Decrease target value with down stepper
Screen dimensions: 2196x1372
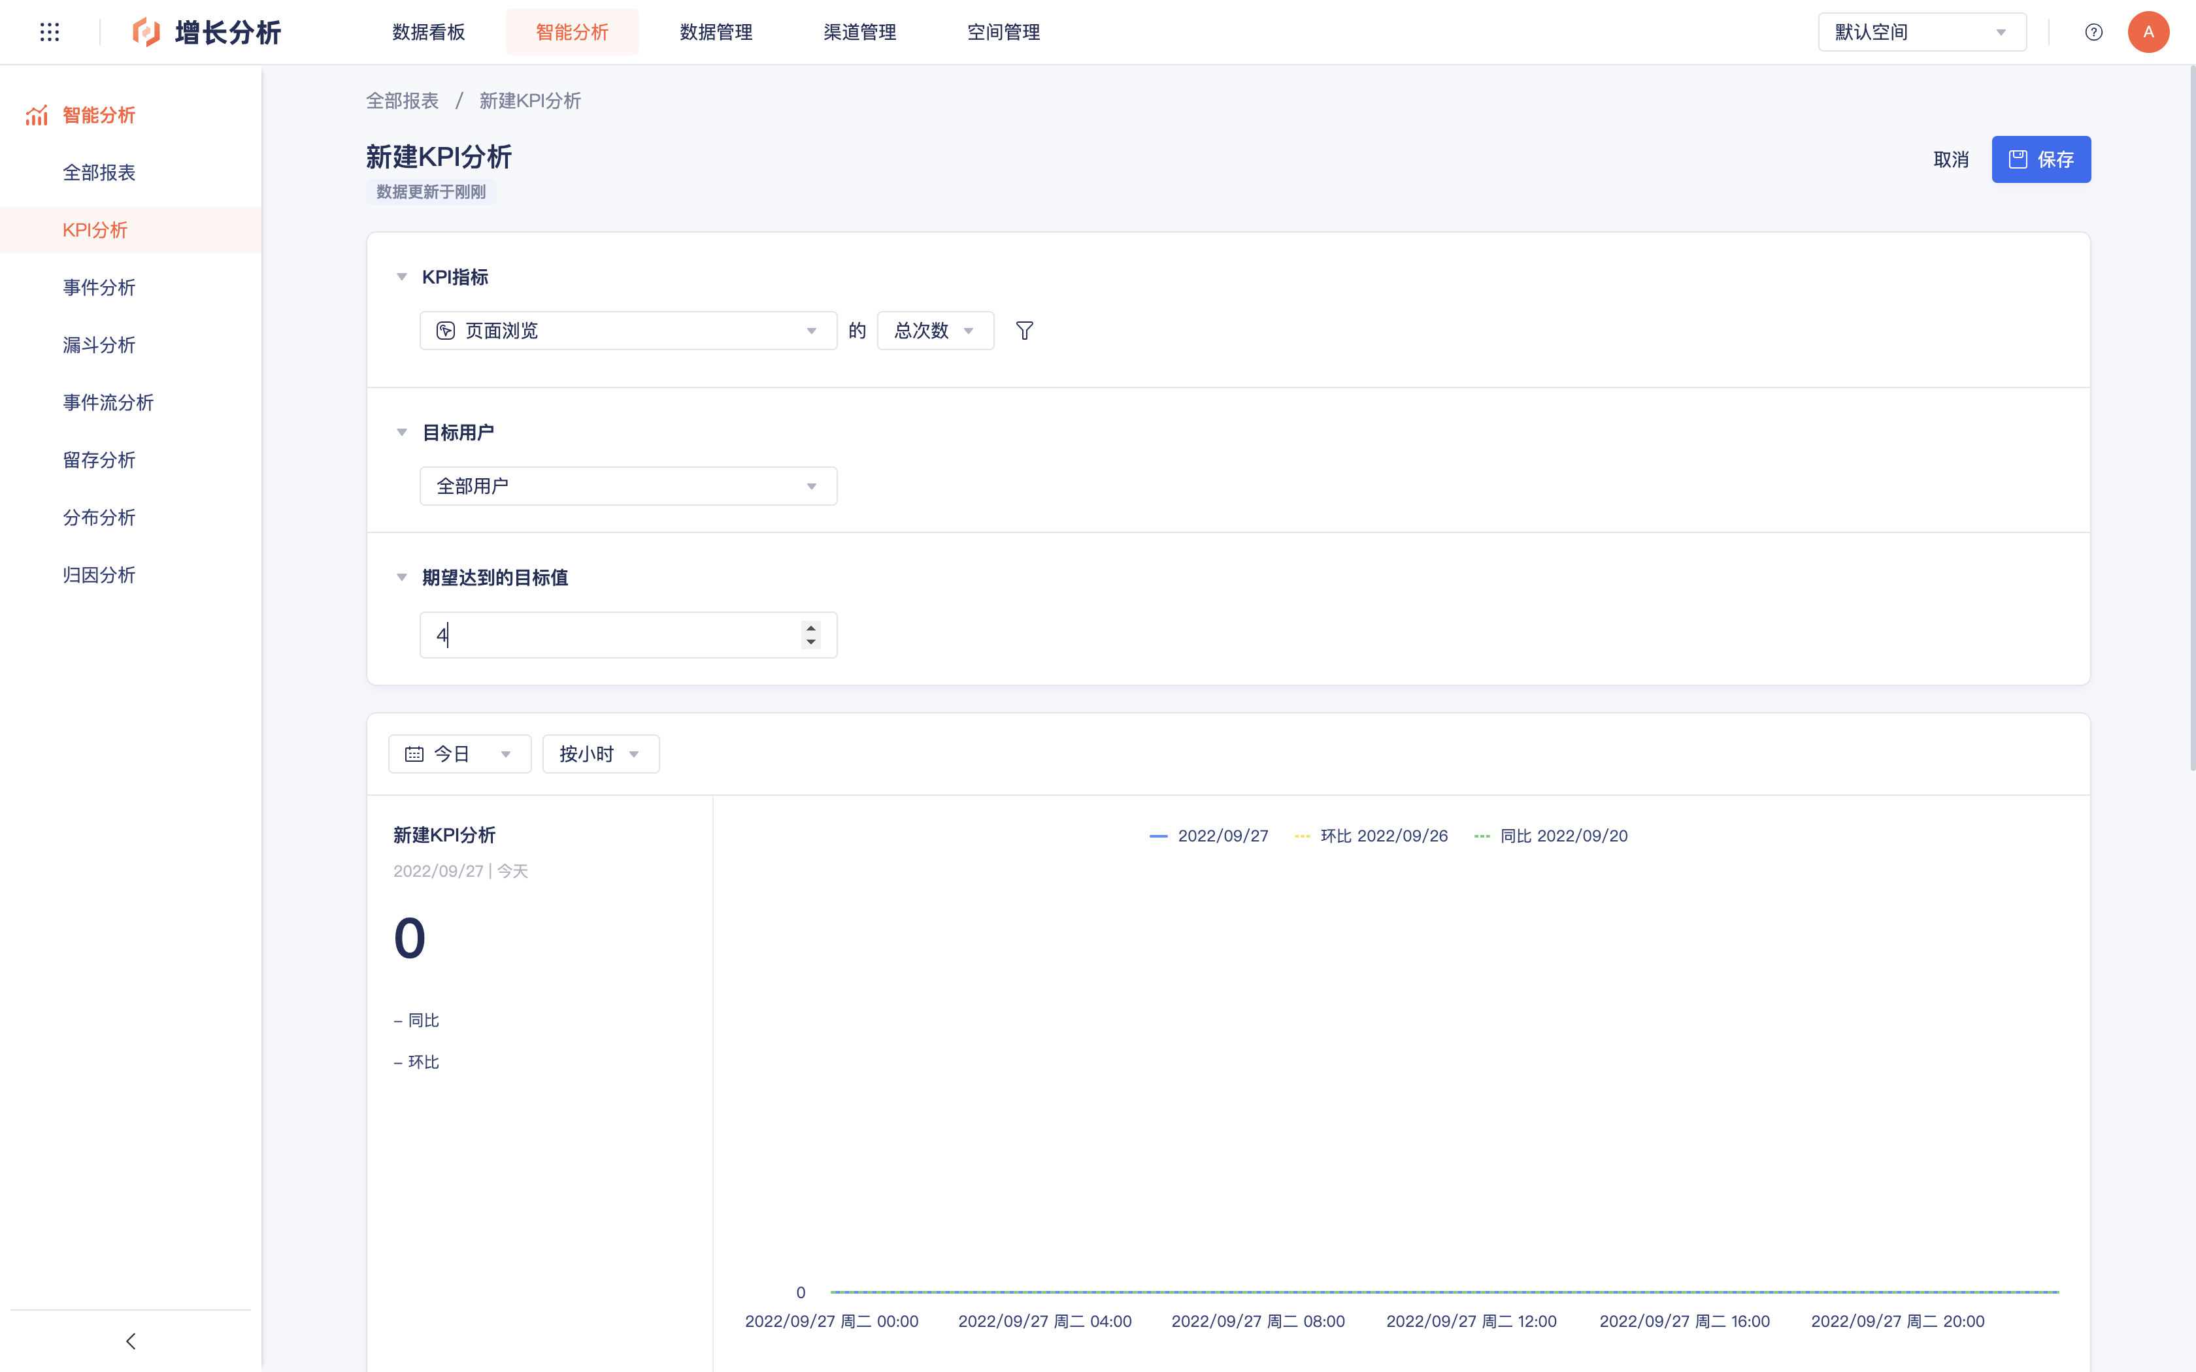[811, 642]
